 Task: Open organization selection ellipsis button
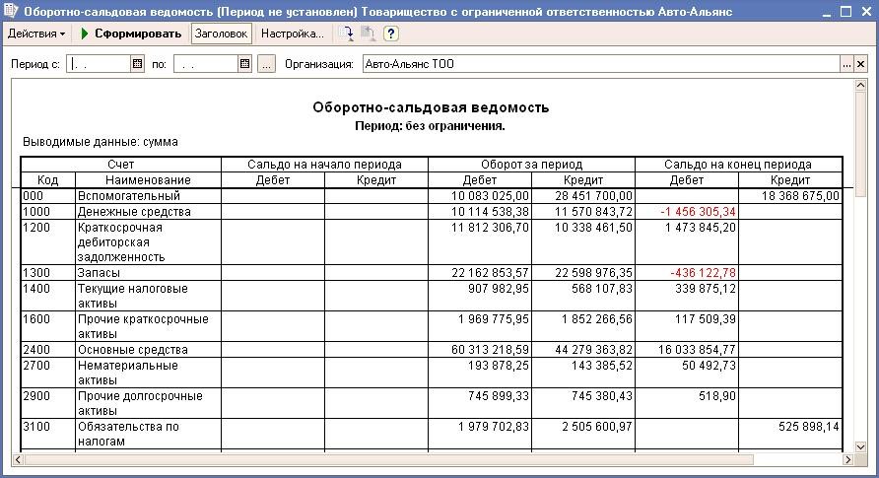click(845, 64)
